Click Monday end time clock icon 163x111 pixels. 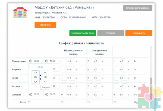[47, 61]
